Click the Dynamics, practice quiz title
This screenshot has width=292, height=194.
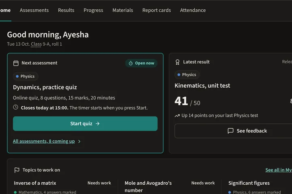[x=45, y=87]
